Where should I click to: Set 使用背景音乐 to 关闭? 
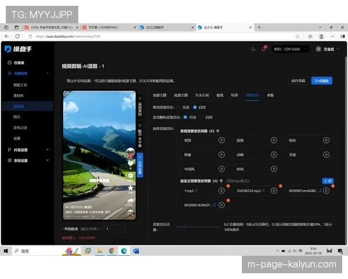183,108
